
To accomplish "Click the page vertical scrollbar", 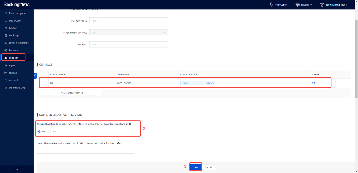I will point(356,56).
